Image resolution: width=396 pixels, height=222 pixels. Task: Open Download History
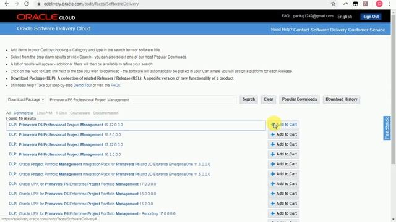341,99
